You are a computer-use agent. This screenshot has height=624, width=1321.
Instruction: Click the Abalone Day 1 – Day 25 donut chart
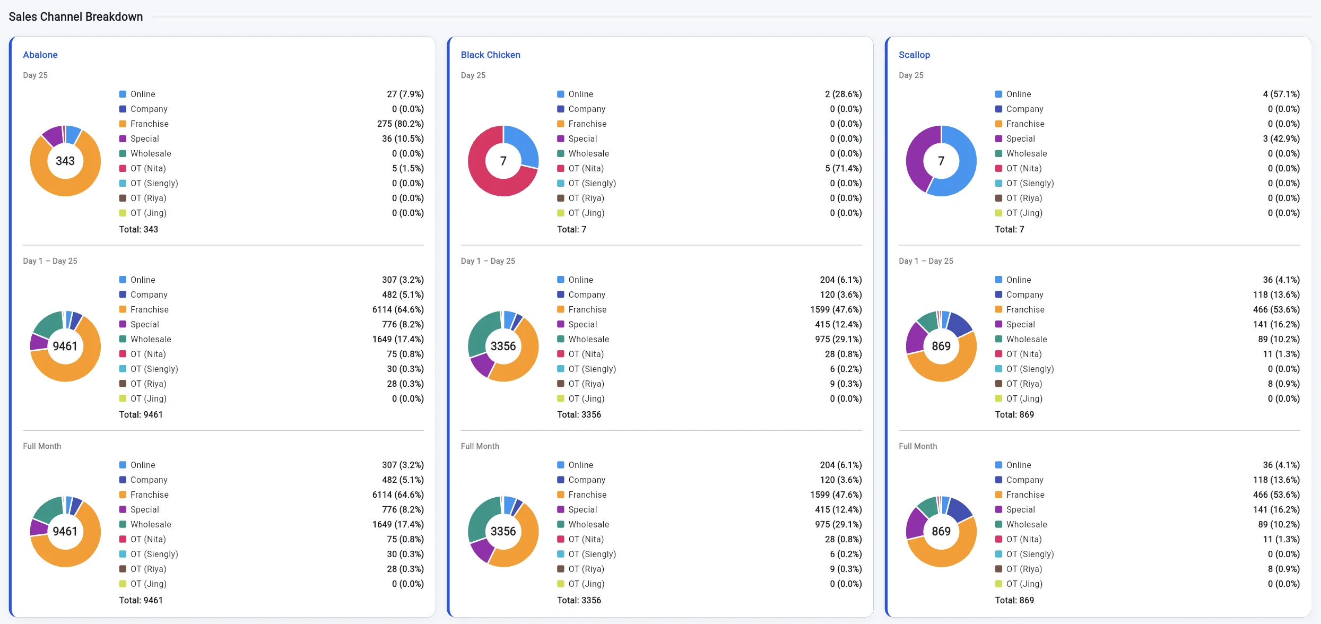pos(65,346)
